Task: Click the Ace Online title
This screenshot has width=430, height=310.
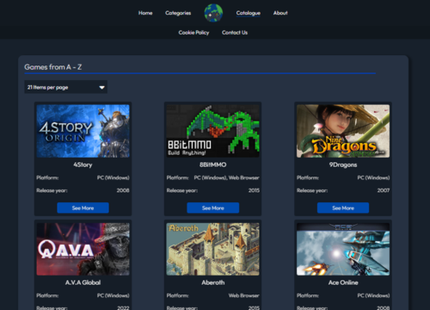Action: coord(343,282)
